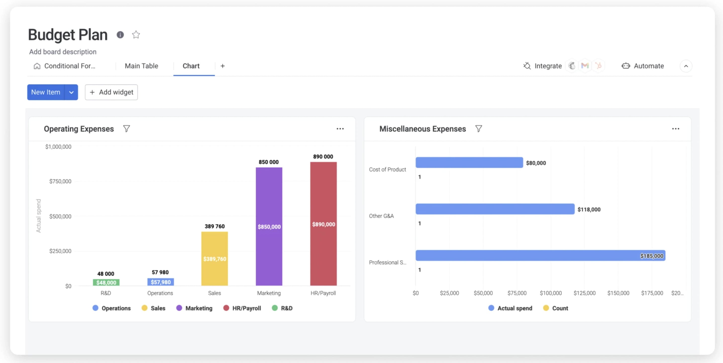The height and width of the screenshot is (363, 723).
Task: Click the Chart tab
Action: (x=191, y=66)
